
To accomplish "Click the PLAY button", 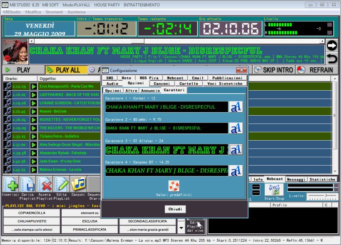I will coord(24,70).
